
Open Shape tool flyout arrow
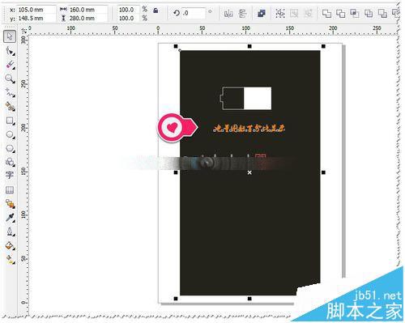coord(14,54)
